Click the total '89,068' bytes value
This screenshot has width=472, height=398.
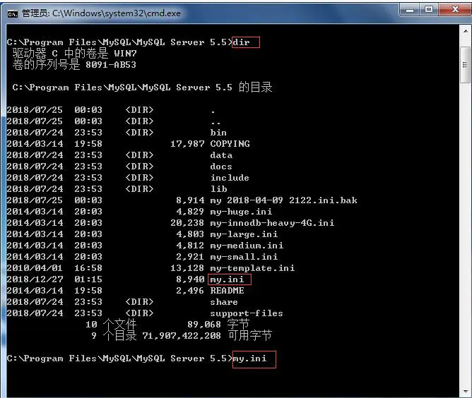pos(204,325)
